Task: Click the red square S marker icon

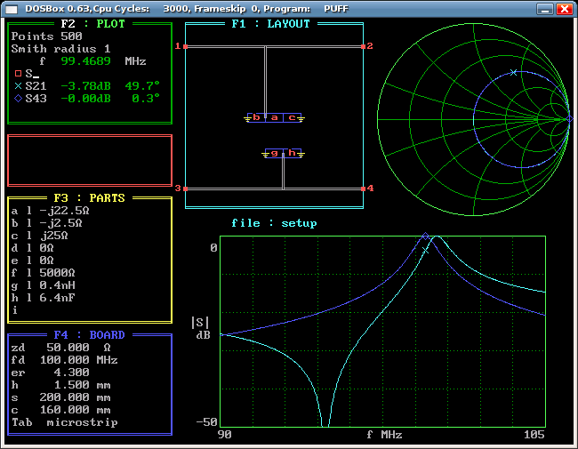Action: point(18,74)
